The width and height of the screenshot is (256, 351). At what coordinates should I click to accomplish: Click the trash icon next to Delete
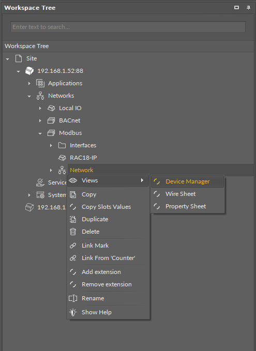73,232
